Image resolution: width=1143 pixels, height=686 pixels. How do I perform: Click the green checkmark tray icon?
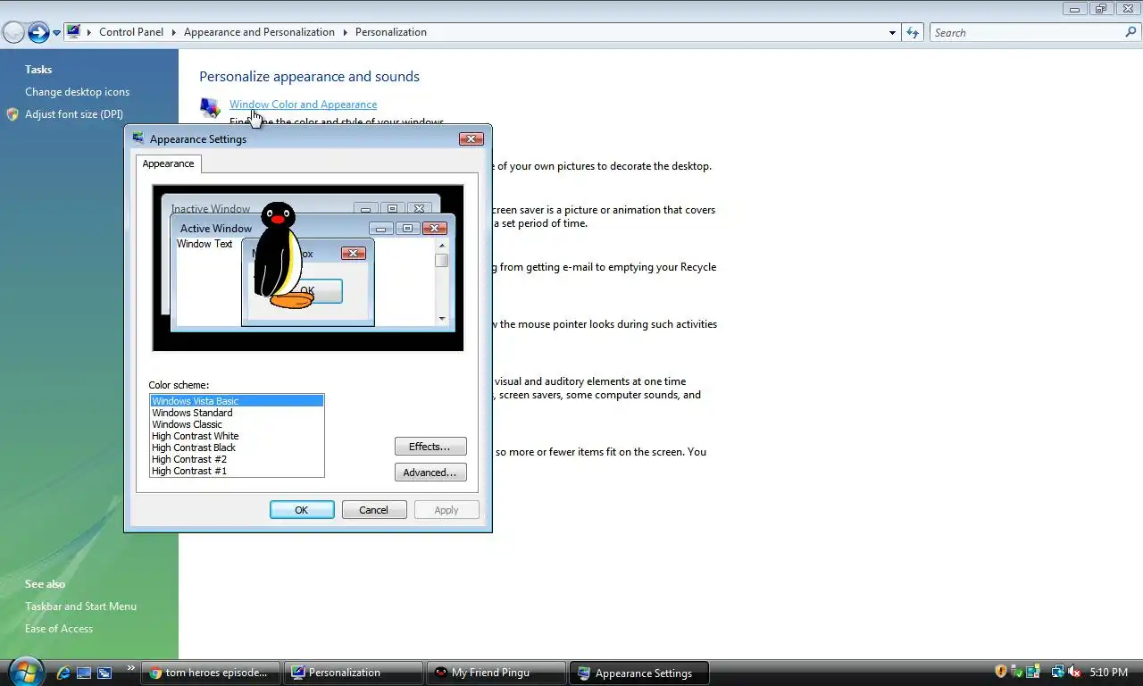click(1017, 672)
